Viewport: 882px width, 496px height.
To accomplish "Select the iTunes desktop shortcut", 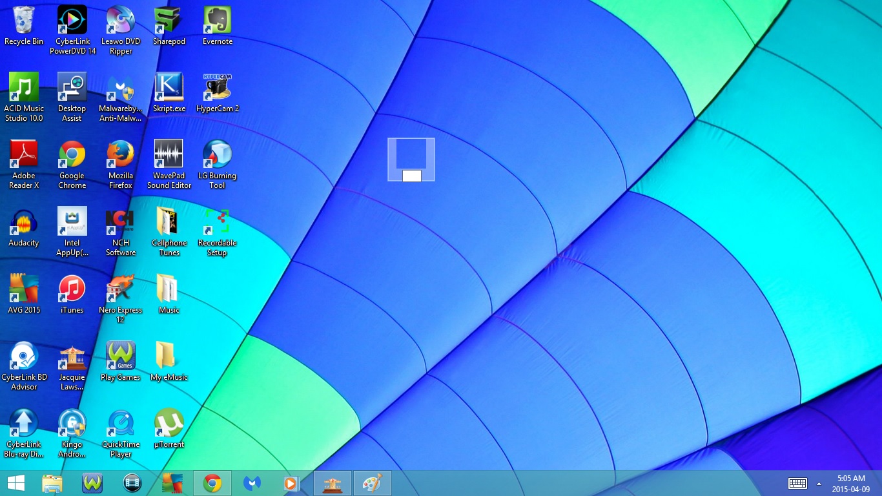I will (x=72, y=294).
